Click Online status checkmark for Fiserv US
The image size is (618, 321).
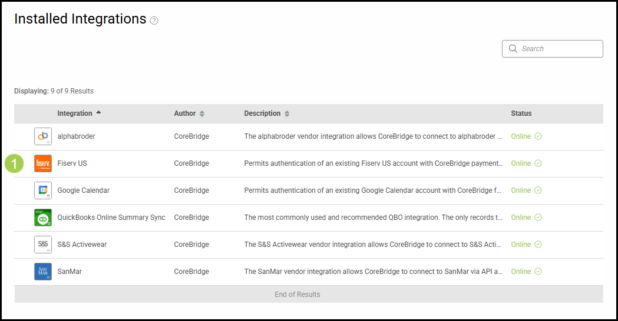tap(538, 163)
